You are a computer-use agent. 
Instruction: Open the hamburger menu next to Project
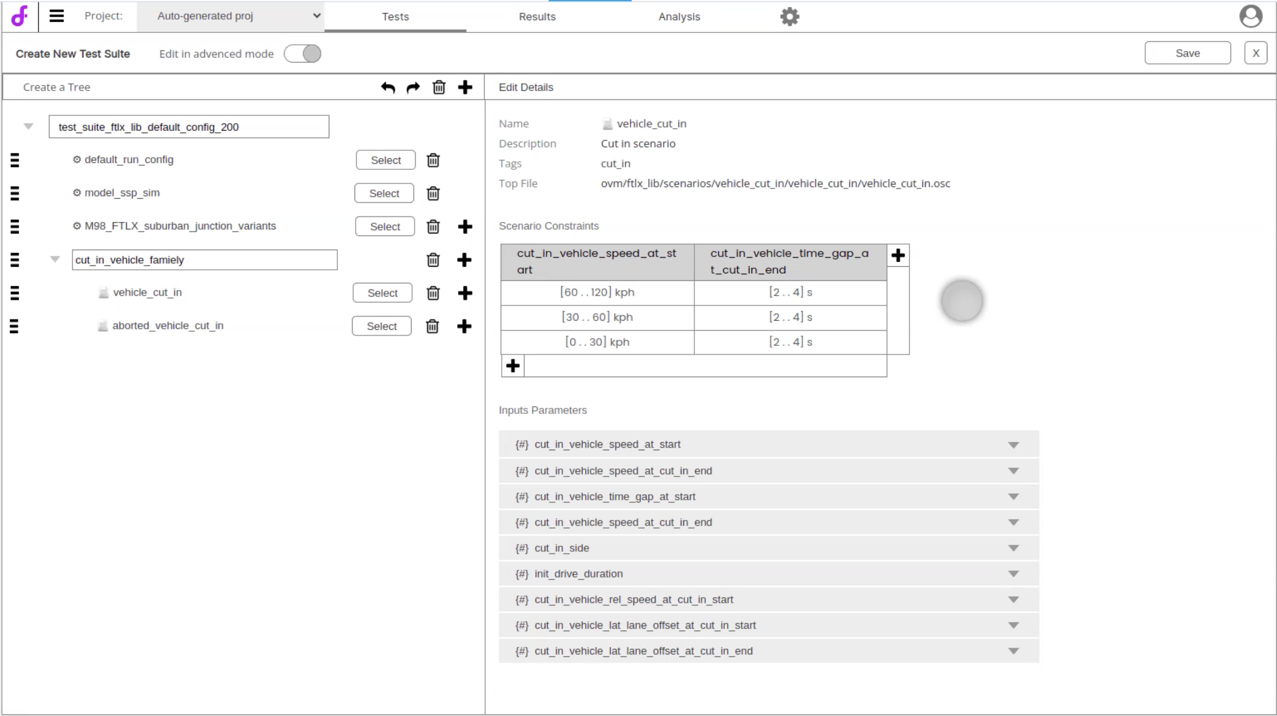56,16
